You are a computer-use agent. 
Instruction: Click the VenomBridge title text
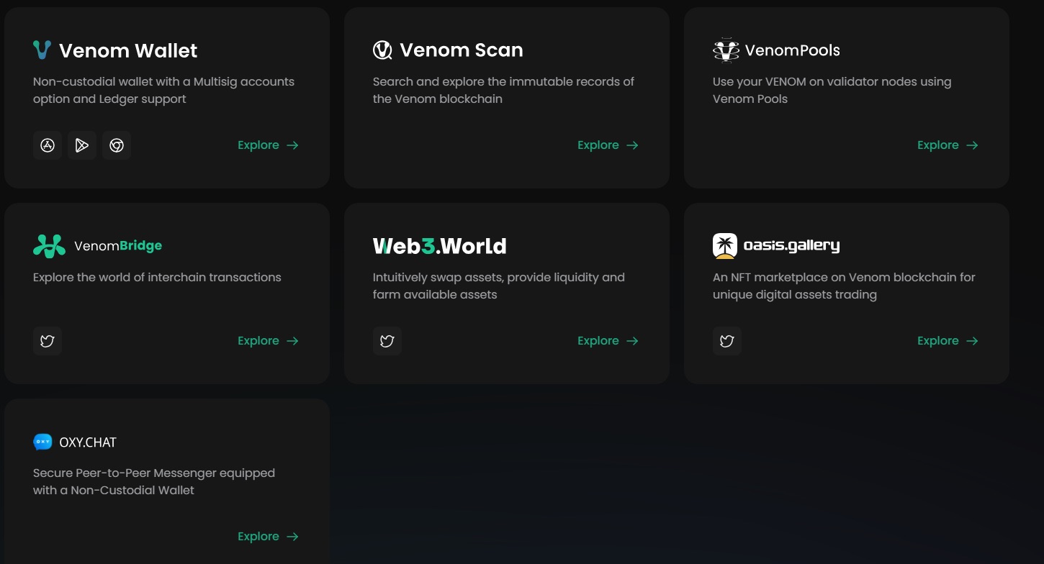coord(118,246)
